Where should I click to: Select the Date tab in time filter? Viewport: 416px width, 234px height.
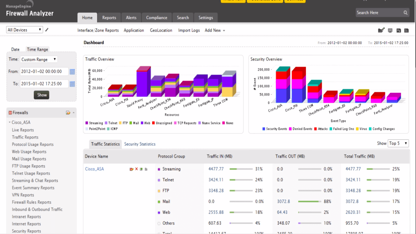15,49
